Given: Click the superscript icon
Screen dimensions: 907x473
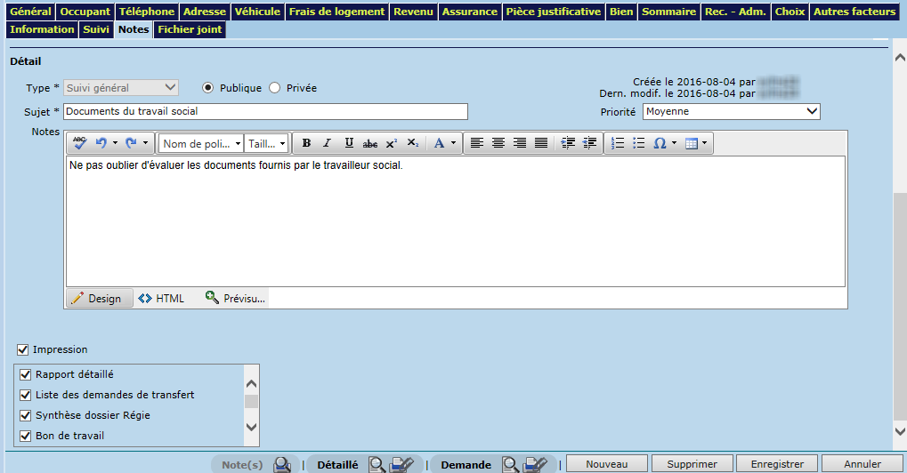Looking at the screenshot, I should (392, 143).
